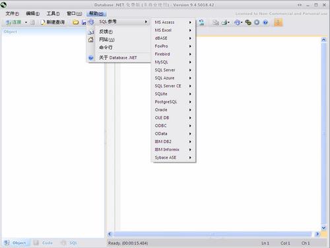Expand the SQL Azure submenu

click(174, 78)
